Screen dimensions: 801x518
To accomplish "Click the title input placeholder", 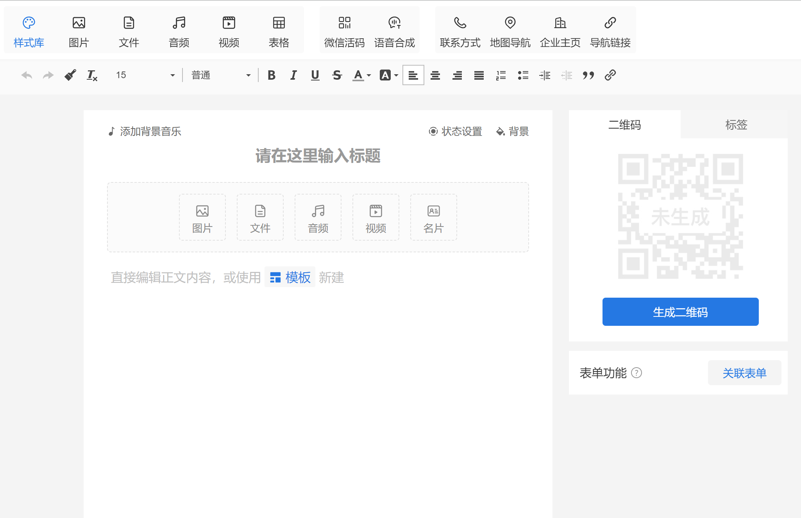I will coord(318,156).
